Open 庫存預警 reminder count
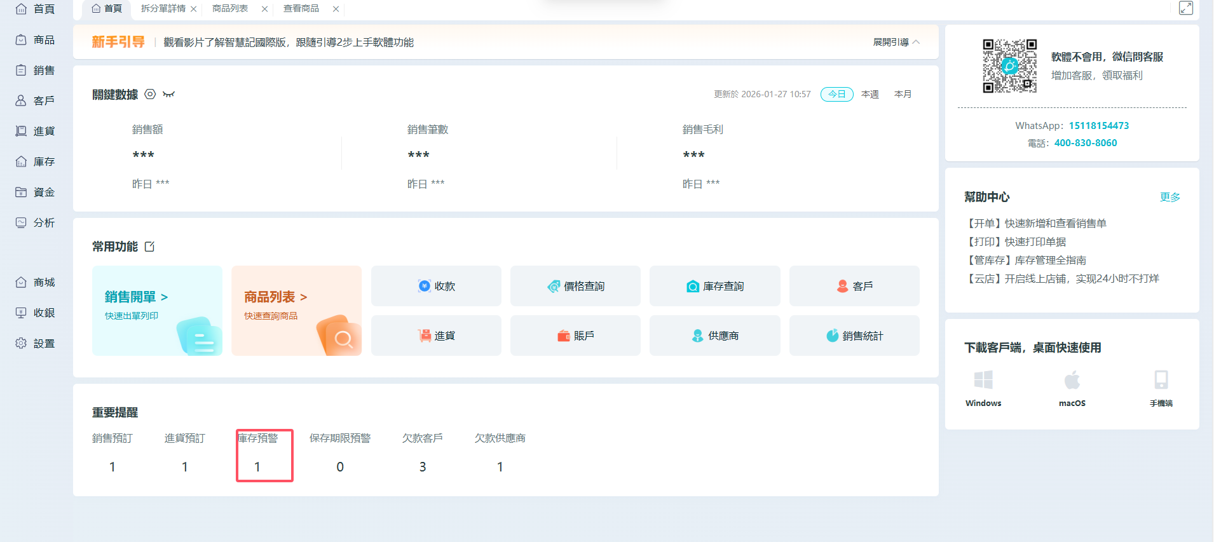This screenshot has height=542, width=1214. 257,466
